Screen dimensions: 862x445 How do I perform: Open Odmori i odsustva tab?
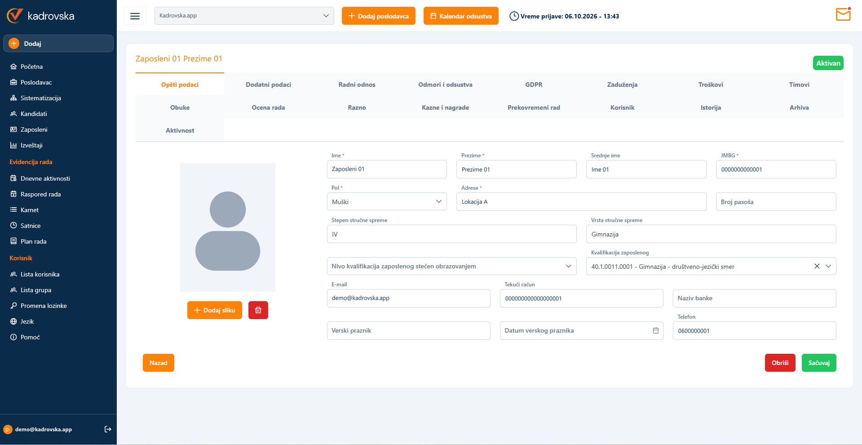click(x=445, y=85)
